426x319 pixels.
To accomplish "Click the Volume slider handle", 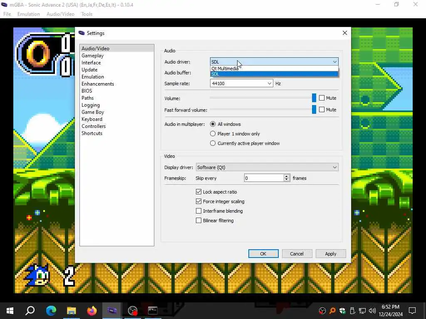I will point(314,98).
